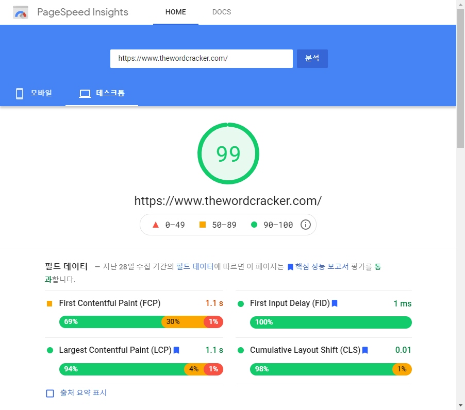Open the 필드 데이터 link
The height and width of the screenshot is (410, 465).
195,267
